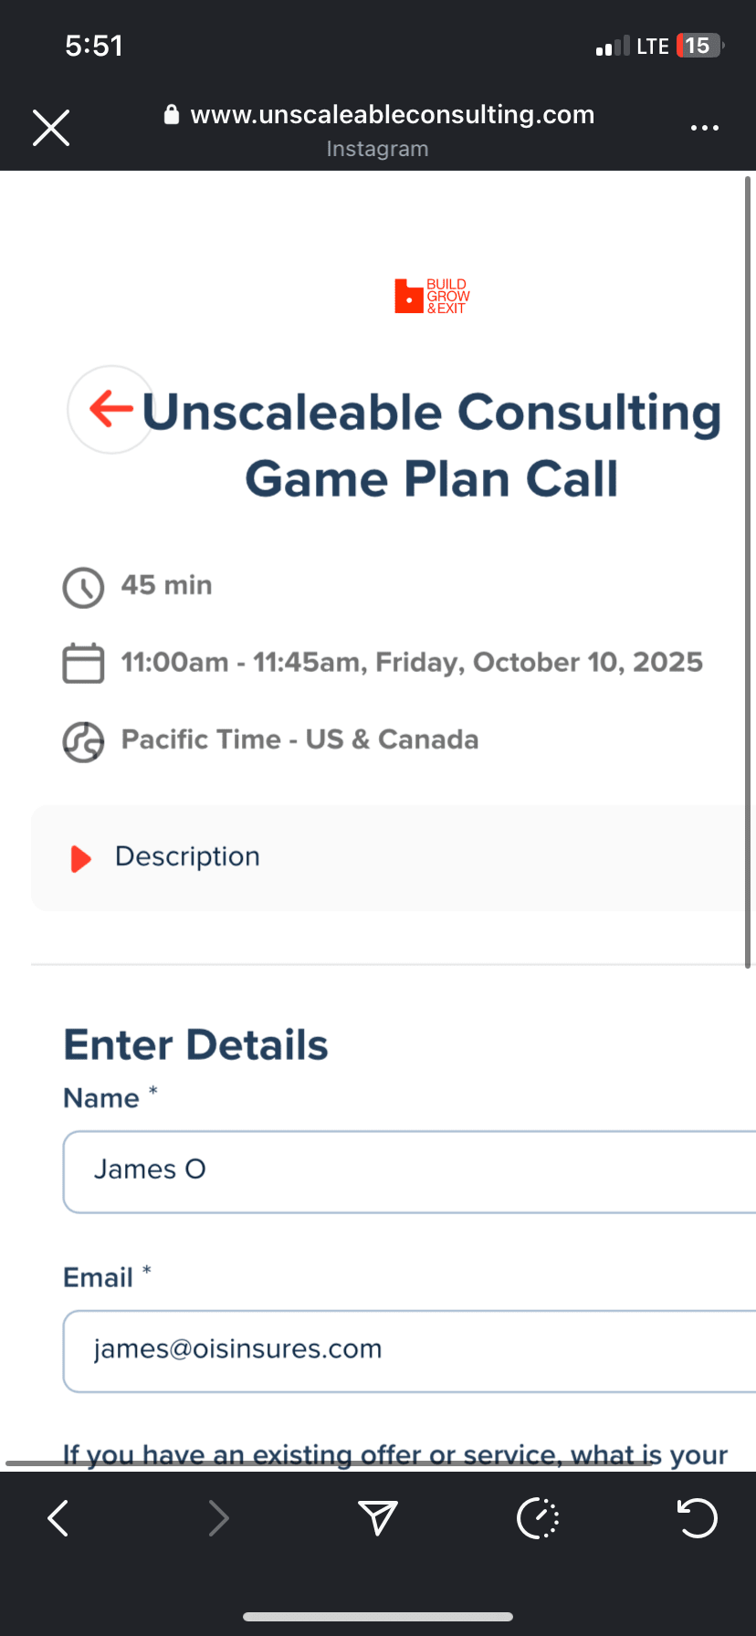Click the Name input field
Image resolution: width=756 pixels, height=1636 pixels.
coord(409,1171)
